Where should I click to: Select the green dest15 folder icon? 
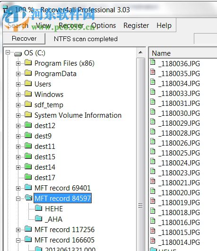tap(28, 156)
